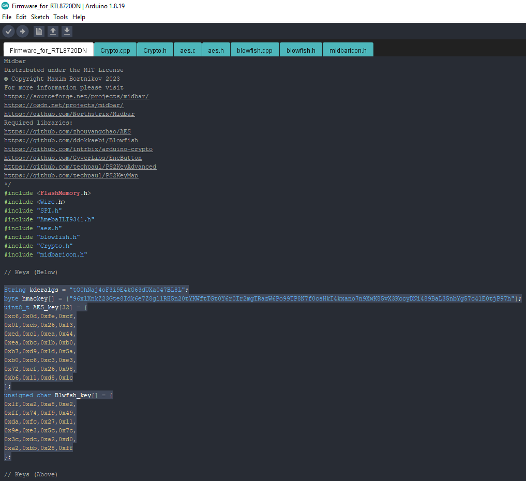Switch to the midbaricon.h tab
The width and height of the screenshot is (526, 481).
click(x=348, y=50)
